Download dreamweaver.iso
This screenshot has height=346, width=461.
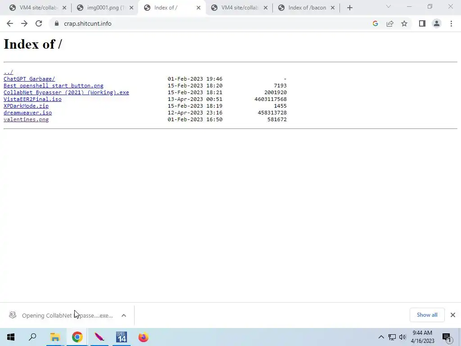[27, 113]
